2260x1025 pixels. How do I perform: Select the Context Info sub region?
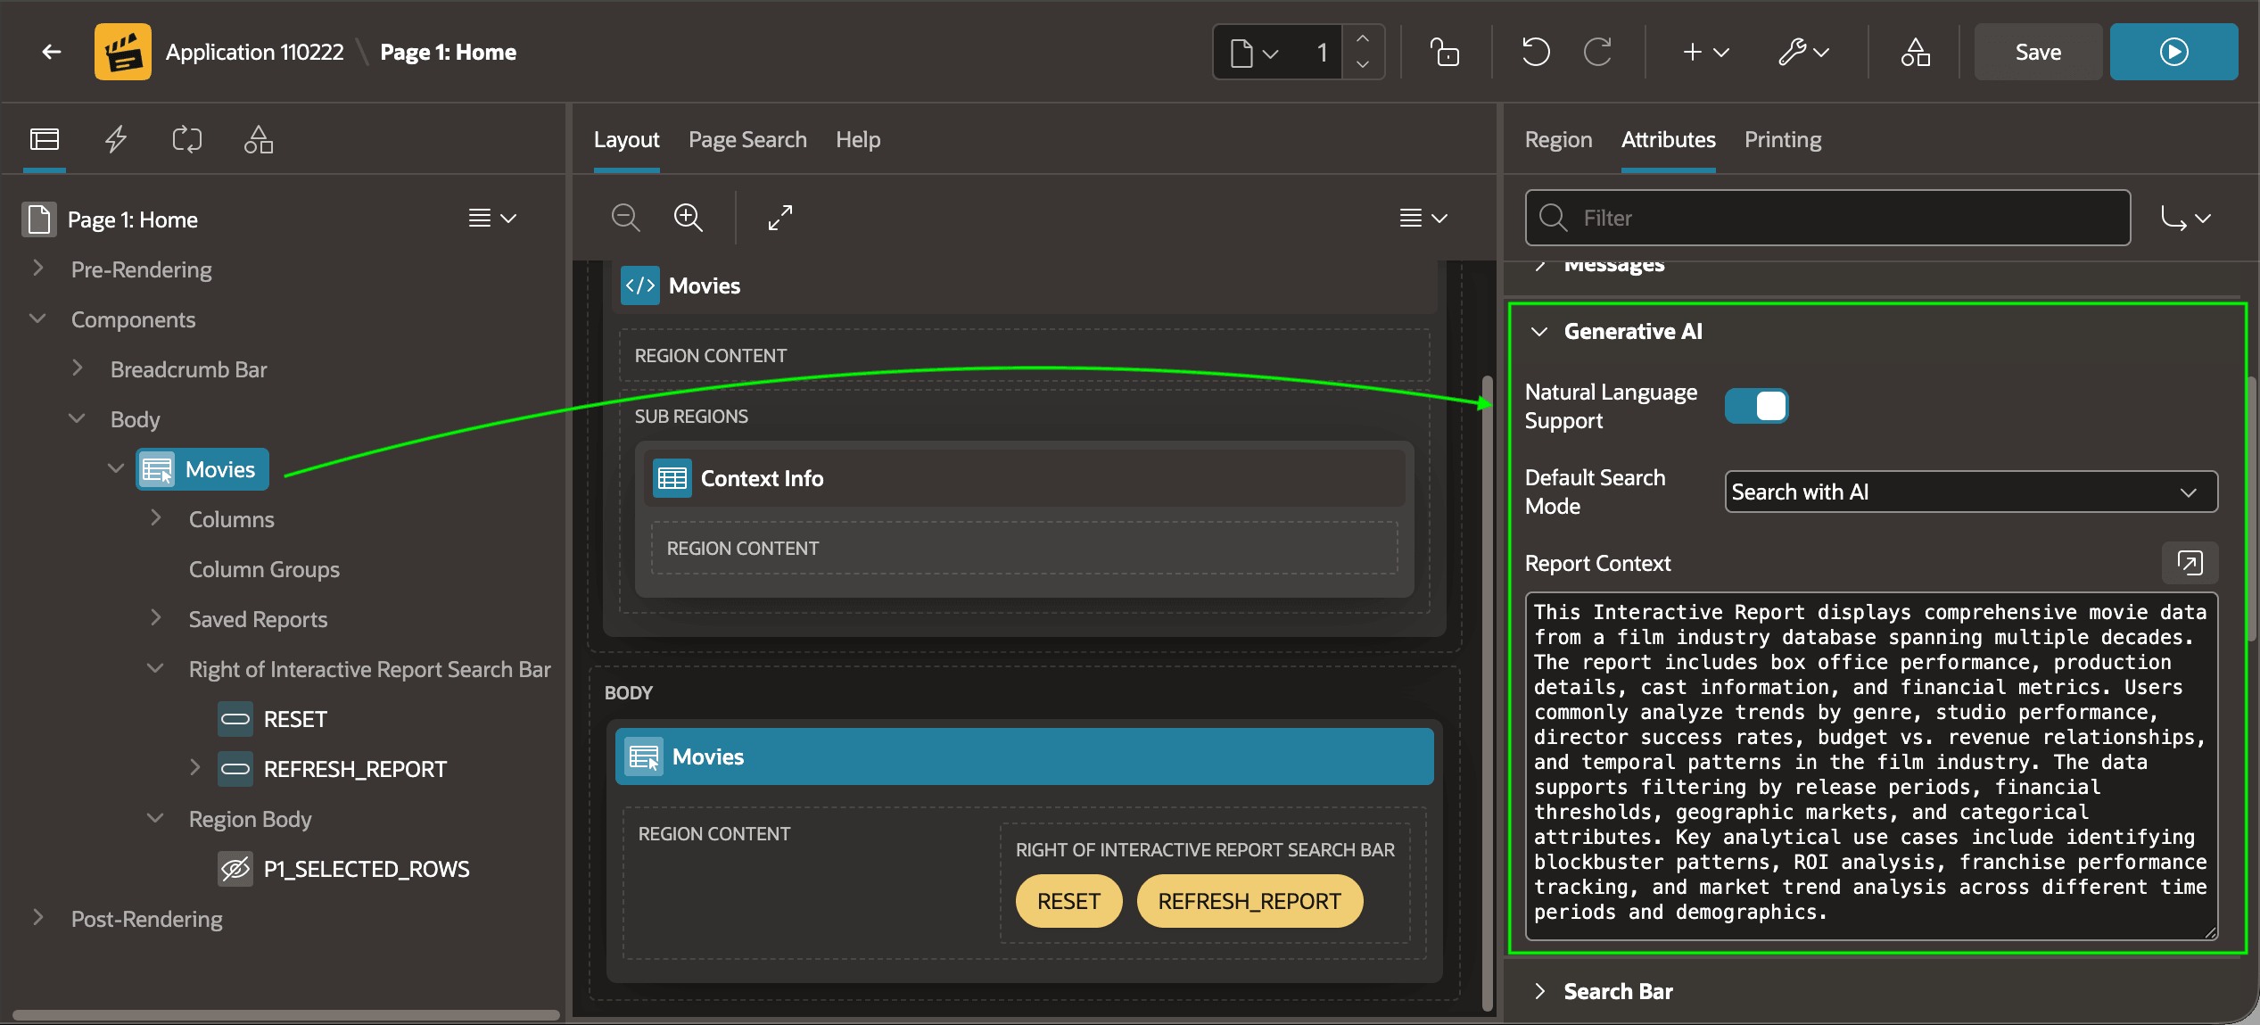click(1024, 478)
